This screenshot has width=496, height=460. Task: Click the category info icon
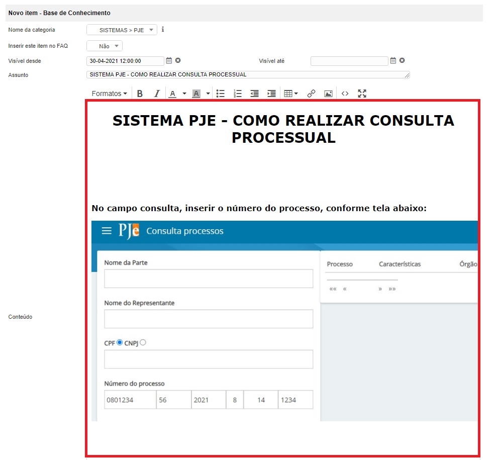[163, 30]
